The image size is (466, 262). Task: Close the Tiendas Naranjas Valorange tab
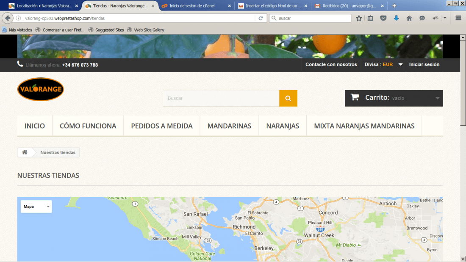pyautogui.click(x=153, y=6)
